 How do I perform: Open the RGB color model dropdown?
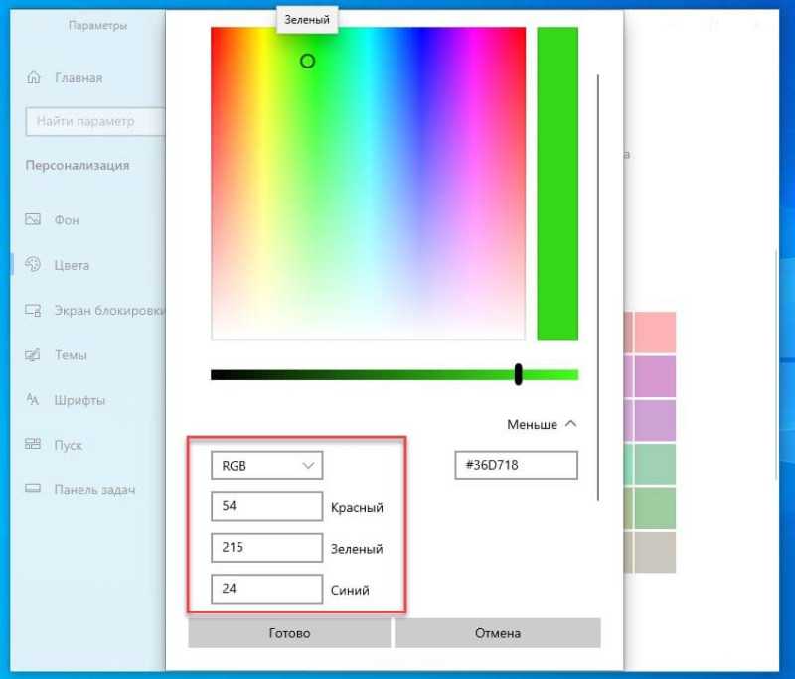tap(266, 466)
